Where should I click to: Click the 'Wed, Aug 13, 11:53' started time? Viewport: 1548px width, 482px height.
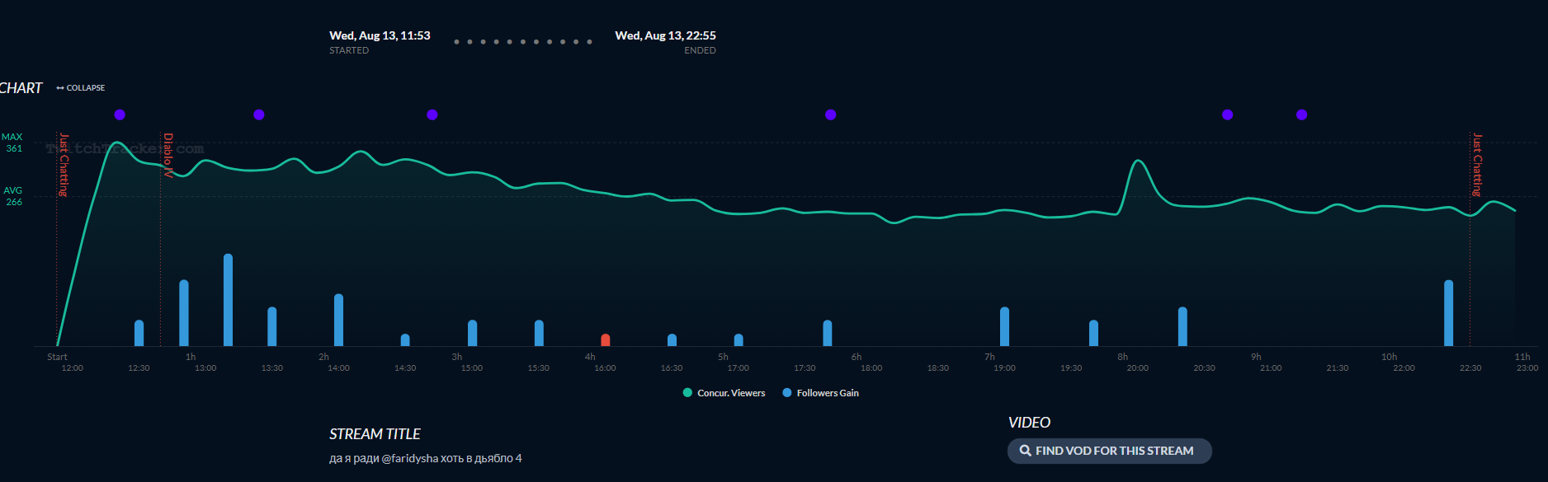(x=380, y=35)
